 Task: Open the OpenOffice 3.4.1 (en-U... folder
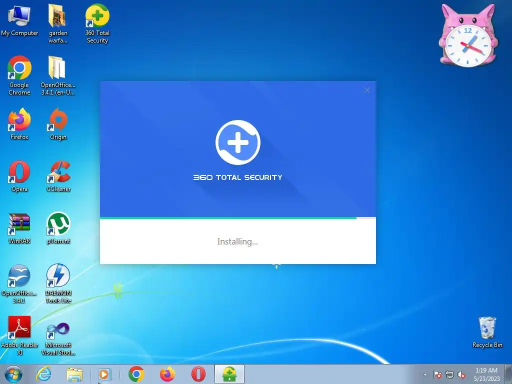tap(58, 75)
